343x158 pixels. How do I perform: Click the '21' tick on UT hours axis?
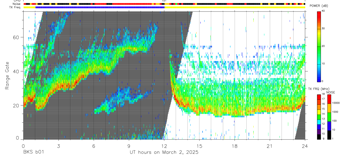270,146
